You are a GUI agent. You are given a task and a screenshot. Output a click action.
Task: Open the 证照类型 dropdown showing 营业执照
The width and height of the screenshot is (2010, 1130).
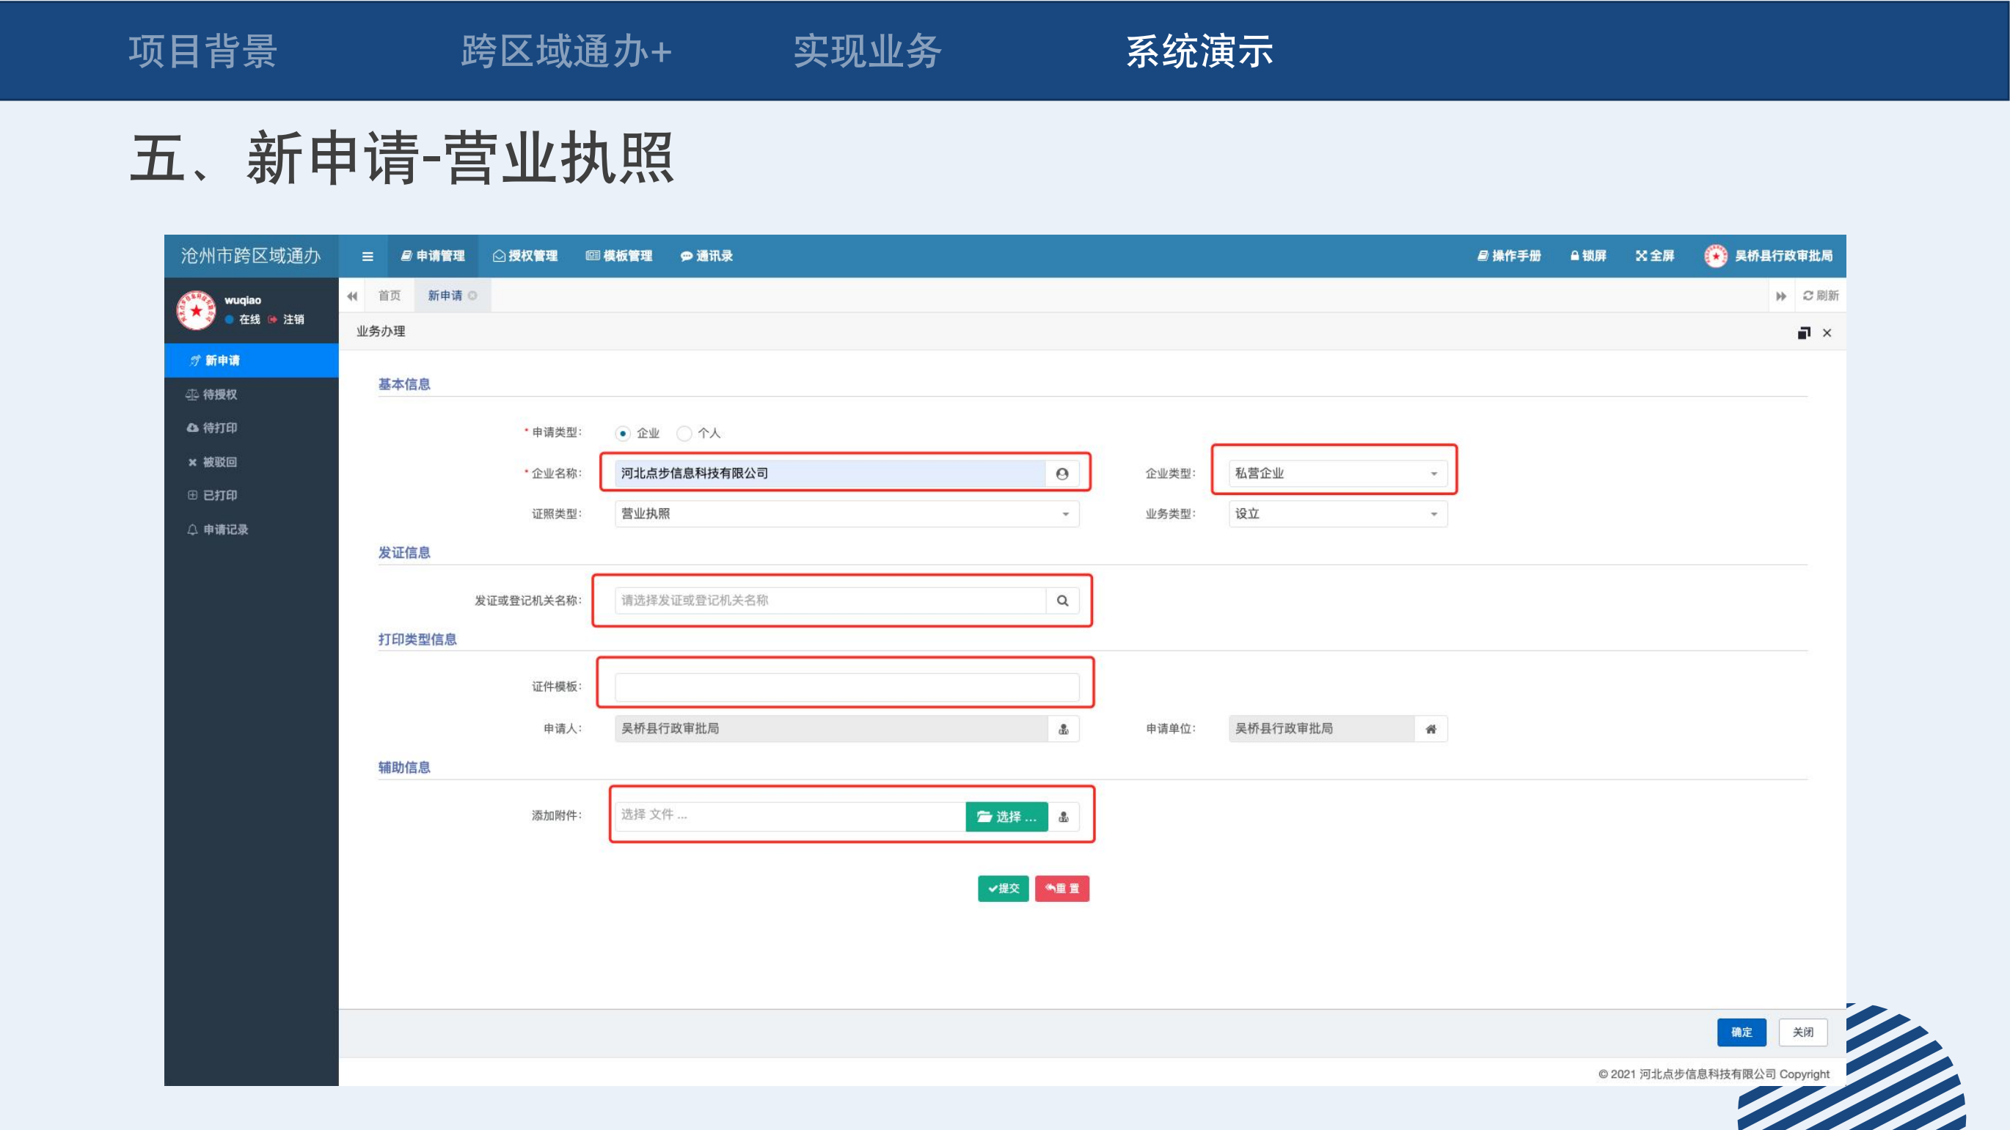coord(846,514)
